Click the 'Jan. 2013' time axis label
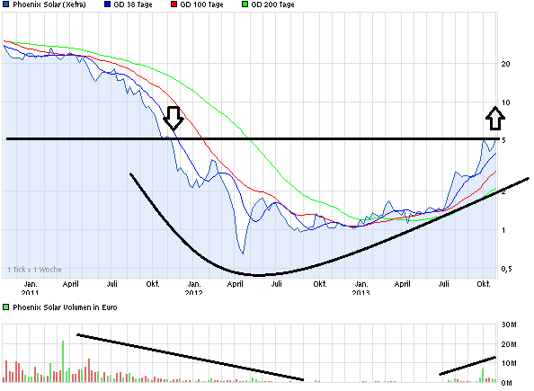Screen dimensions: 534x391 [x=361, y=288]
